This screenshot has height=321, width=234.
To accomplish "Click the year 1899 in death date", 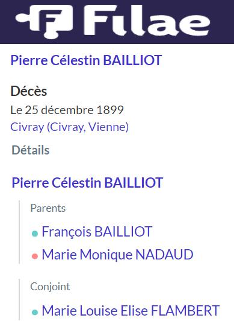I will [x=110, y=110].
